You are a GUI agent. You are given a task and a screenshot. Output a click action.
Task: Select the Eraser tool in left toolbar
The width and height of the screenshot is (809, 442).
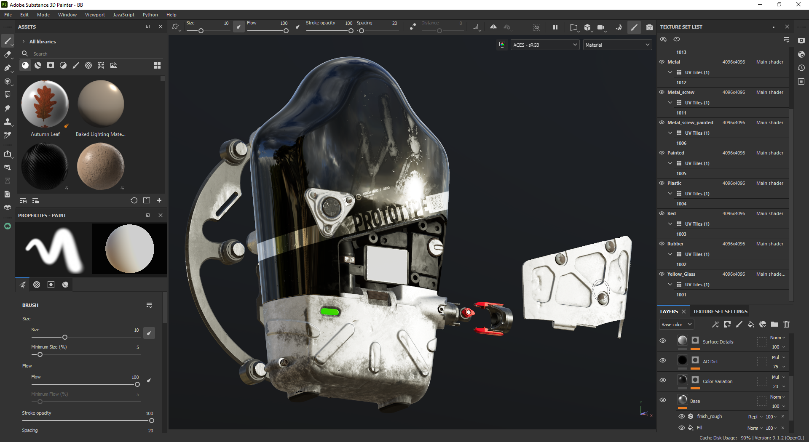point(7,54)
